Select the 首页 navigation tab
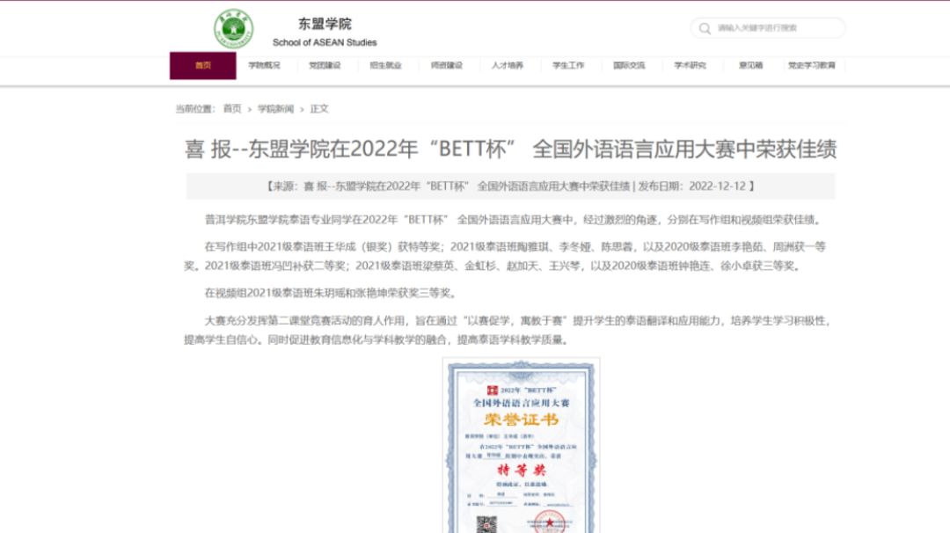This screenshot has height=533, width=950. pyautogui.click(x=202, y=67)
